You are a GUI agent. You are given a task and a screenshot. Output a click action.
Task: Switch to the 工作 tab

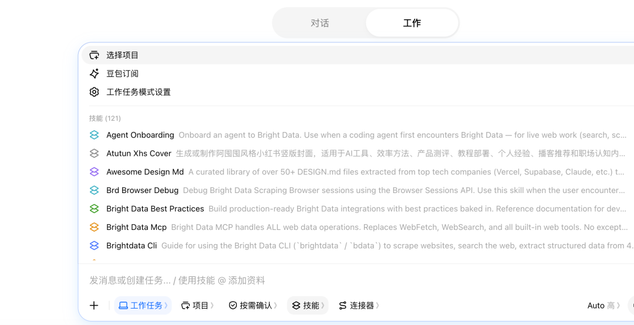(412, 23)
